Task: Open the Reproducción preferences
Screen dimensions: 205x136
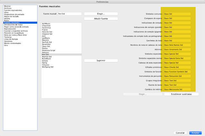Action: click(x=10, y=29)
